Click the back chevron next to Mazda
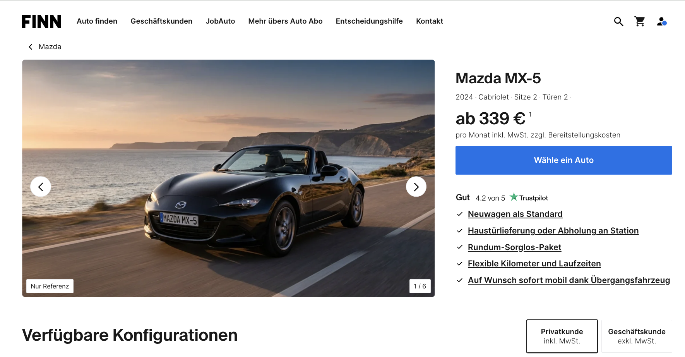 coord(31,47)
